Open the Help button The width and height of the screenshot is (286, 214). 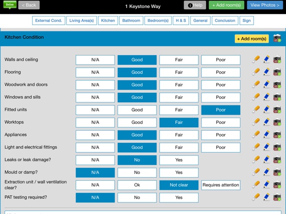point(195,5)
